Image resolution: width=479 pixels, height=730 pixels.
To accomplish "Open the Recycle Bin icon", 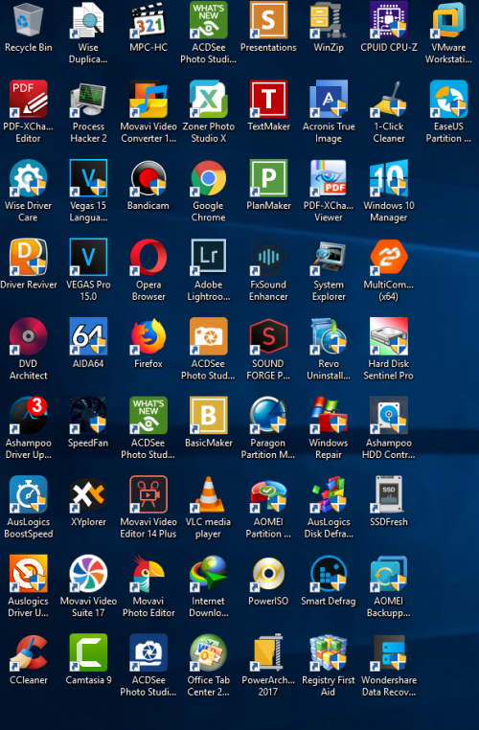I will coord(29,20).
